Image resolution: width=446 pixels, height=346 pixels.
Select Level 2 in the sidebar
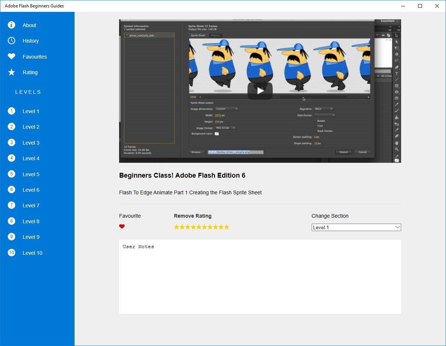coord(31,127)
